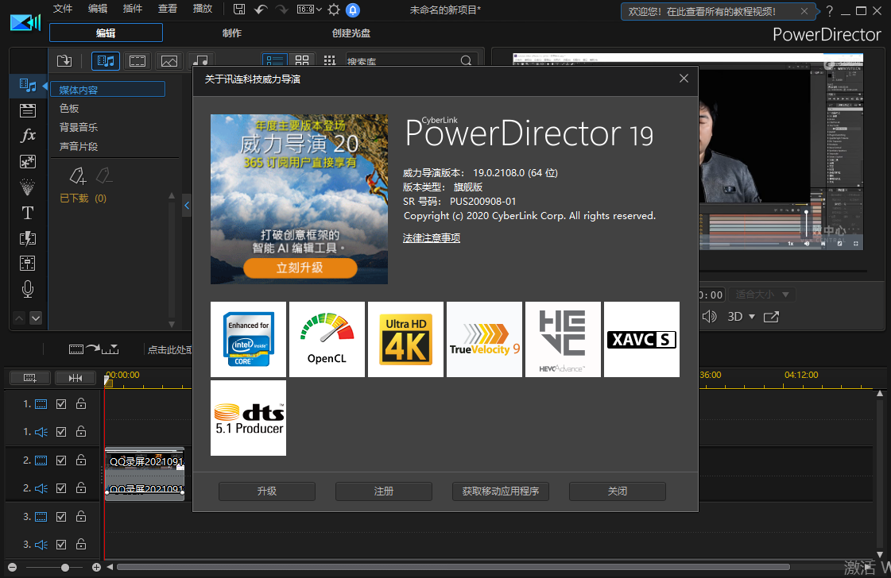Click the 升级 upgrade button
The width and height of the screenshot is (891, 578).
coord(266,491)
